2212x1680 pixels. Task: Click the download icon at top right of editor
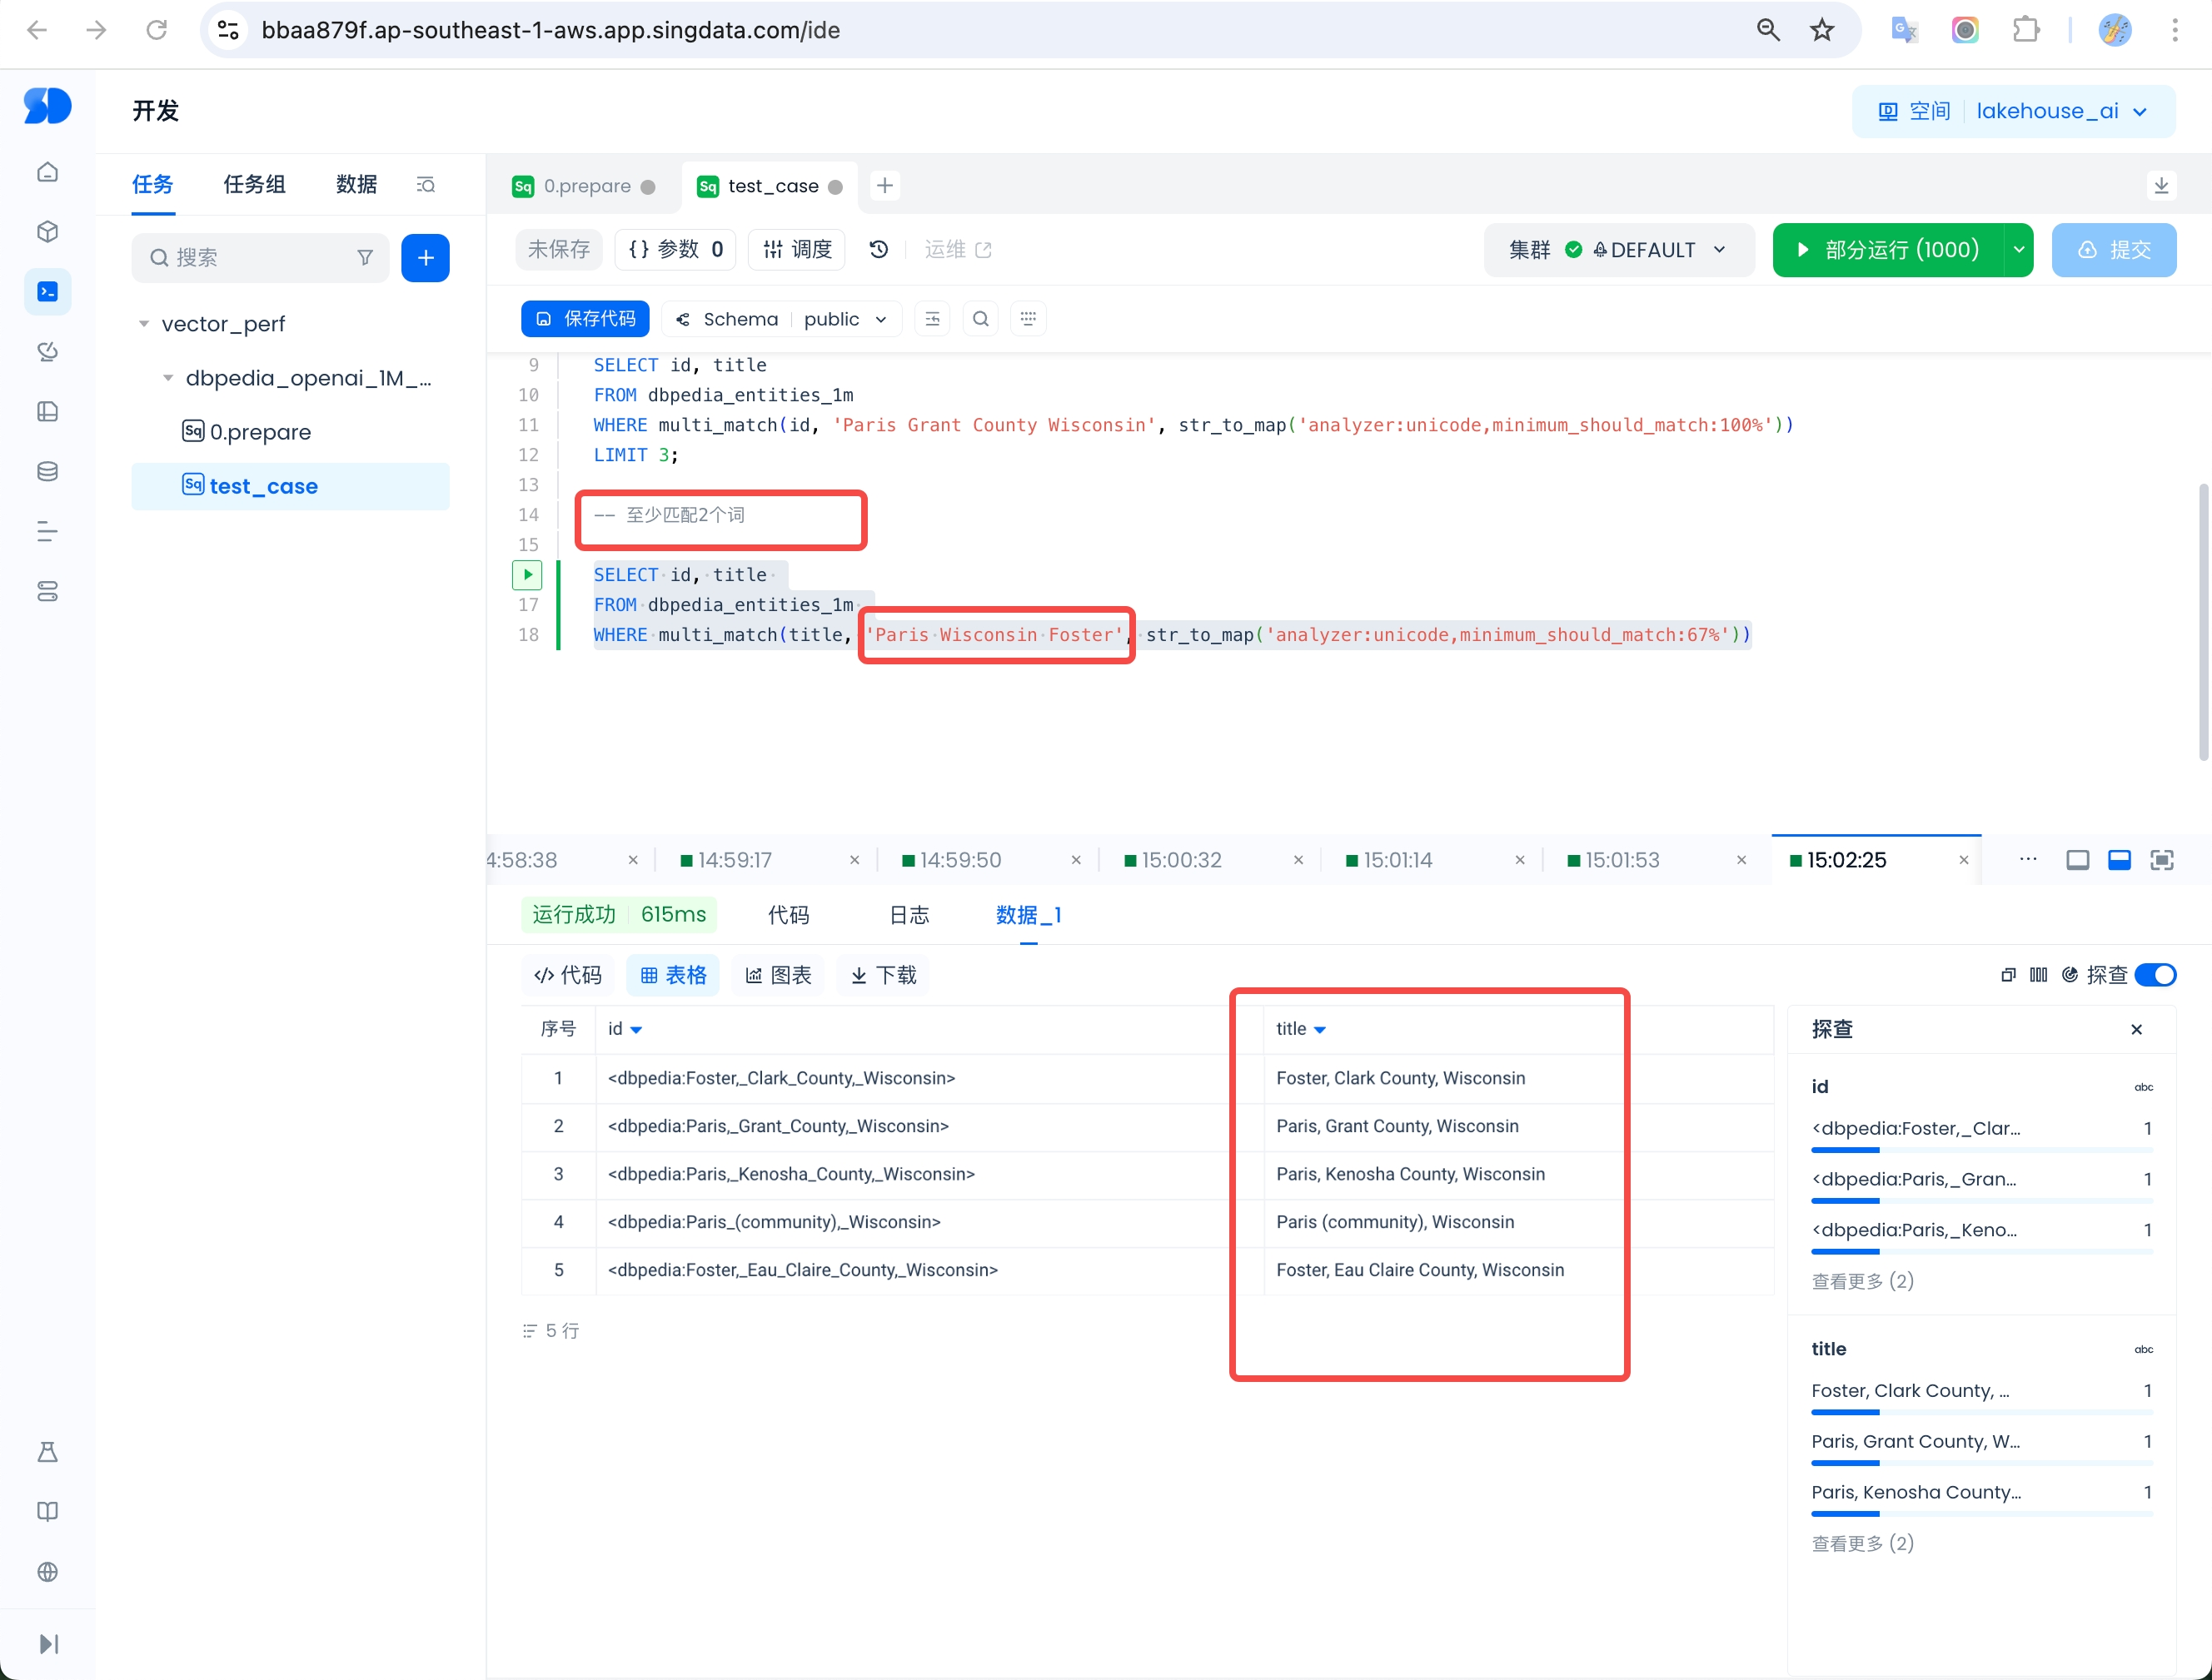tap(2161, 186)
